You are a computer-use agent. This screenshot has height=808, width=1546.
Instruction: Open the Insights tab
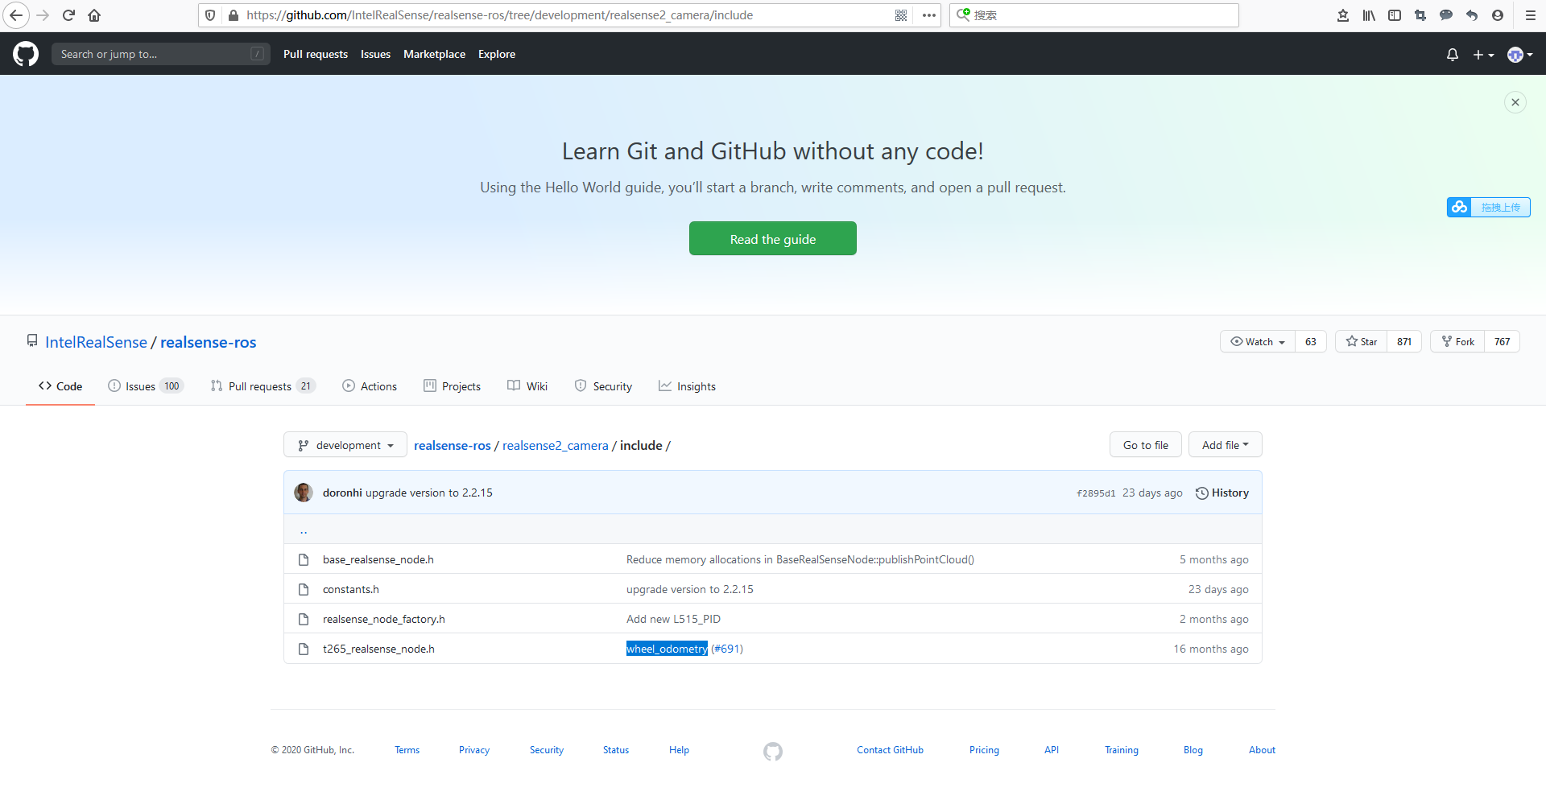[687, 386]
